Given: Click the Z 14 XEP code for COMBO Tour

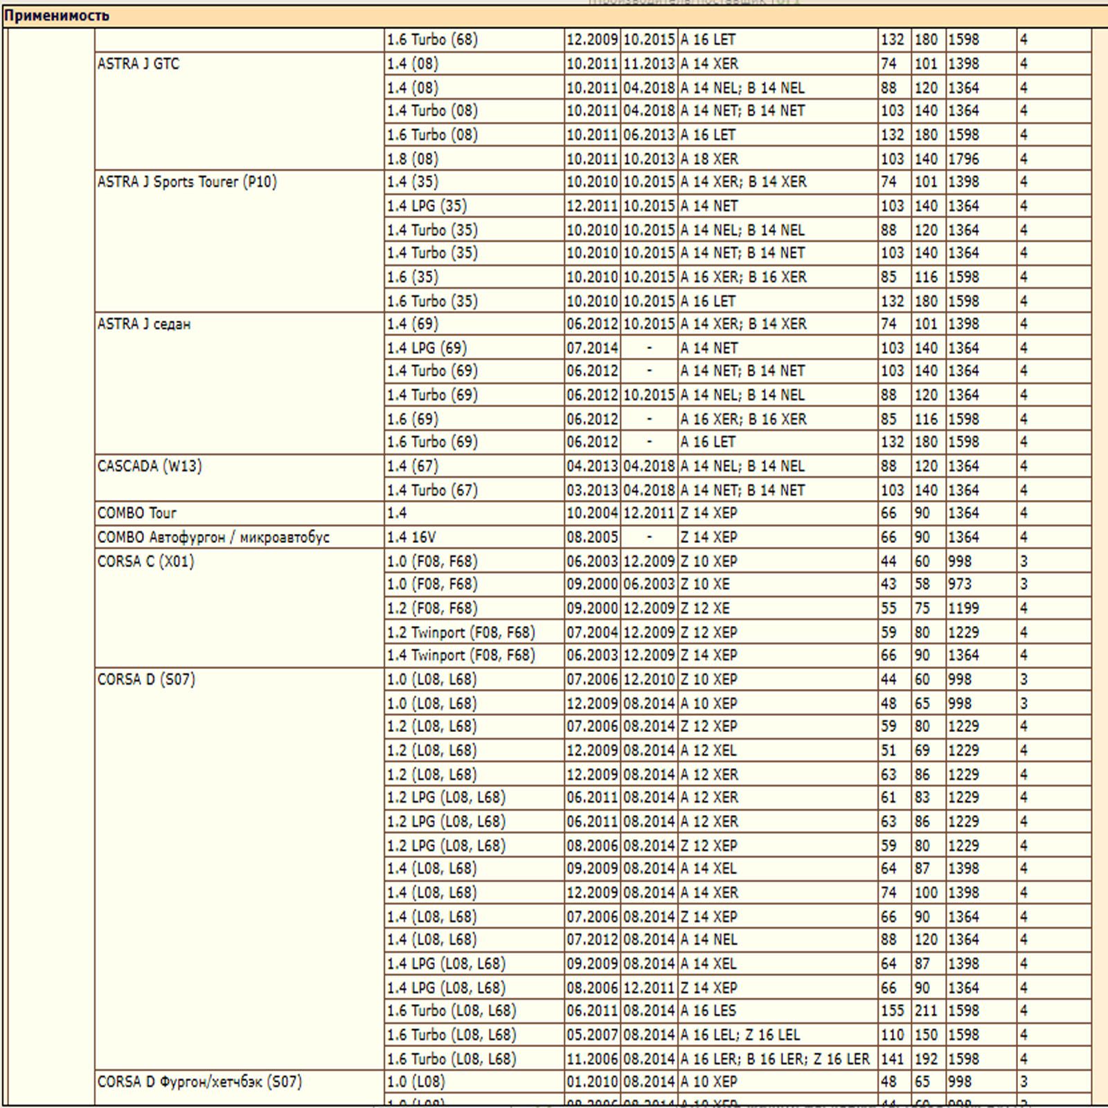Looking at the screenshot, I should (x=706, y=512).
